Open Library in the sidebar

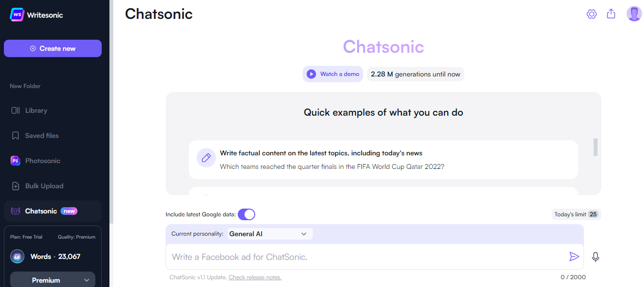tap(36, 110)
